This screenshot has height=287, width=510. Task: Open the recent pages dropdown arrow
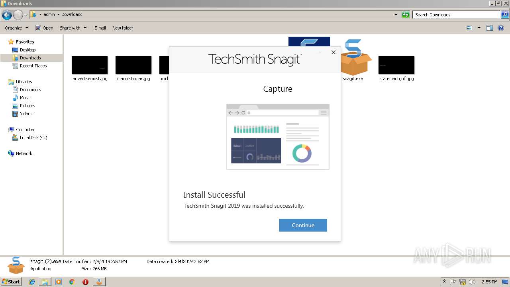tap(26, 15)
